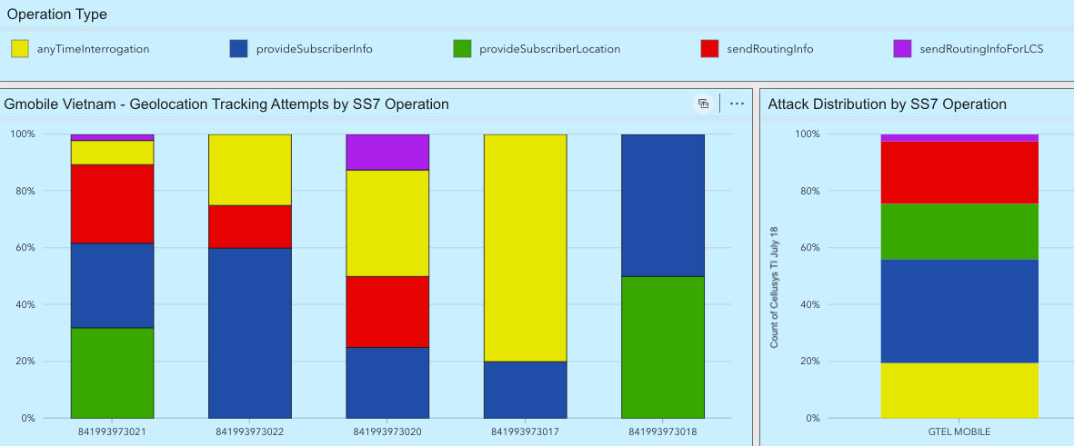Click blue segment of 841993973022 bar
This screenshot has width=1074, height=446.
point(250,332)
